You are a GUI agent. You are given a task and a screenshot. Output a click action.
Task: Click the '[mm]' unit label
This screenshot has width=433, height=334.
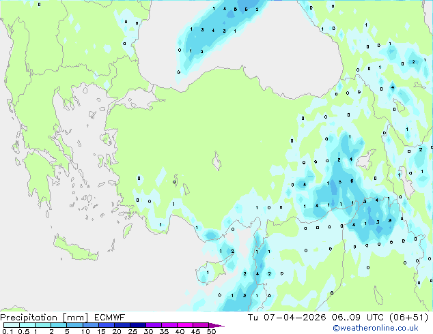[x=76, y=318]
